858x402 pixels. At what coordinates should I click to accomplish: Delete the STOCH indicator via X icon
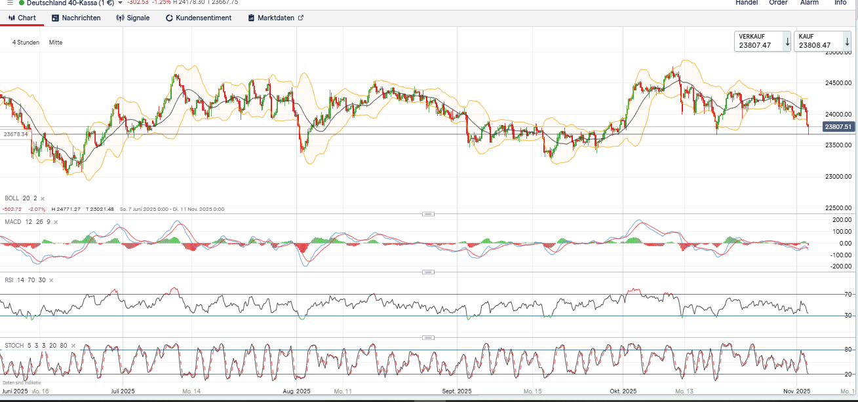click(x=73, y=346)
